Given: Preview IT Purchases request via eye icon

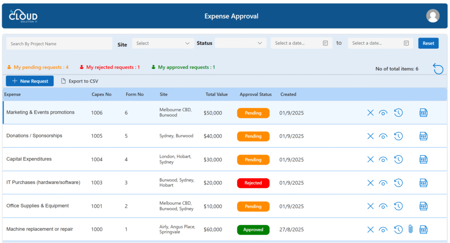Looking at the screenshot, I should coord(383,183).
